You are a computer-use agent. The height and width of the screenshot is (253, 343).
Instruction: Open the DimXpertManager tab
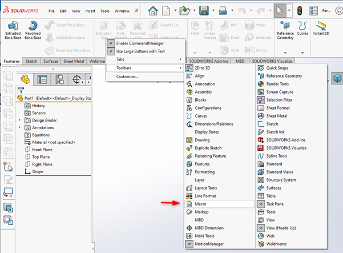click(76, 79)
